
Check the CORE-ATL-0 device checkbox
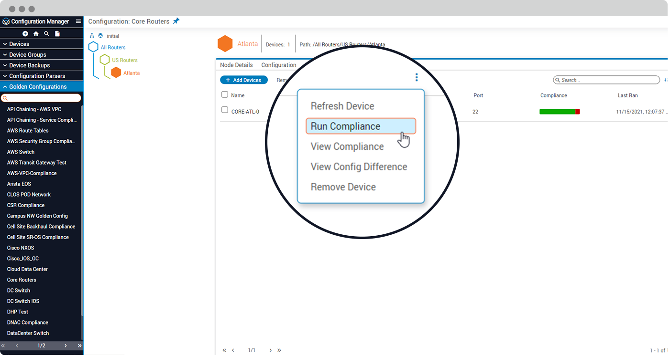[x=225, y=110]
